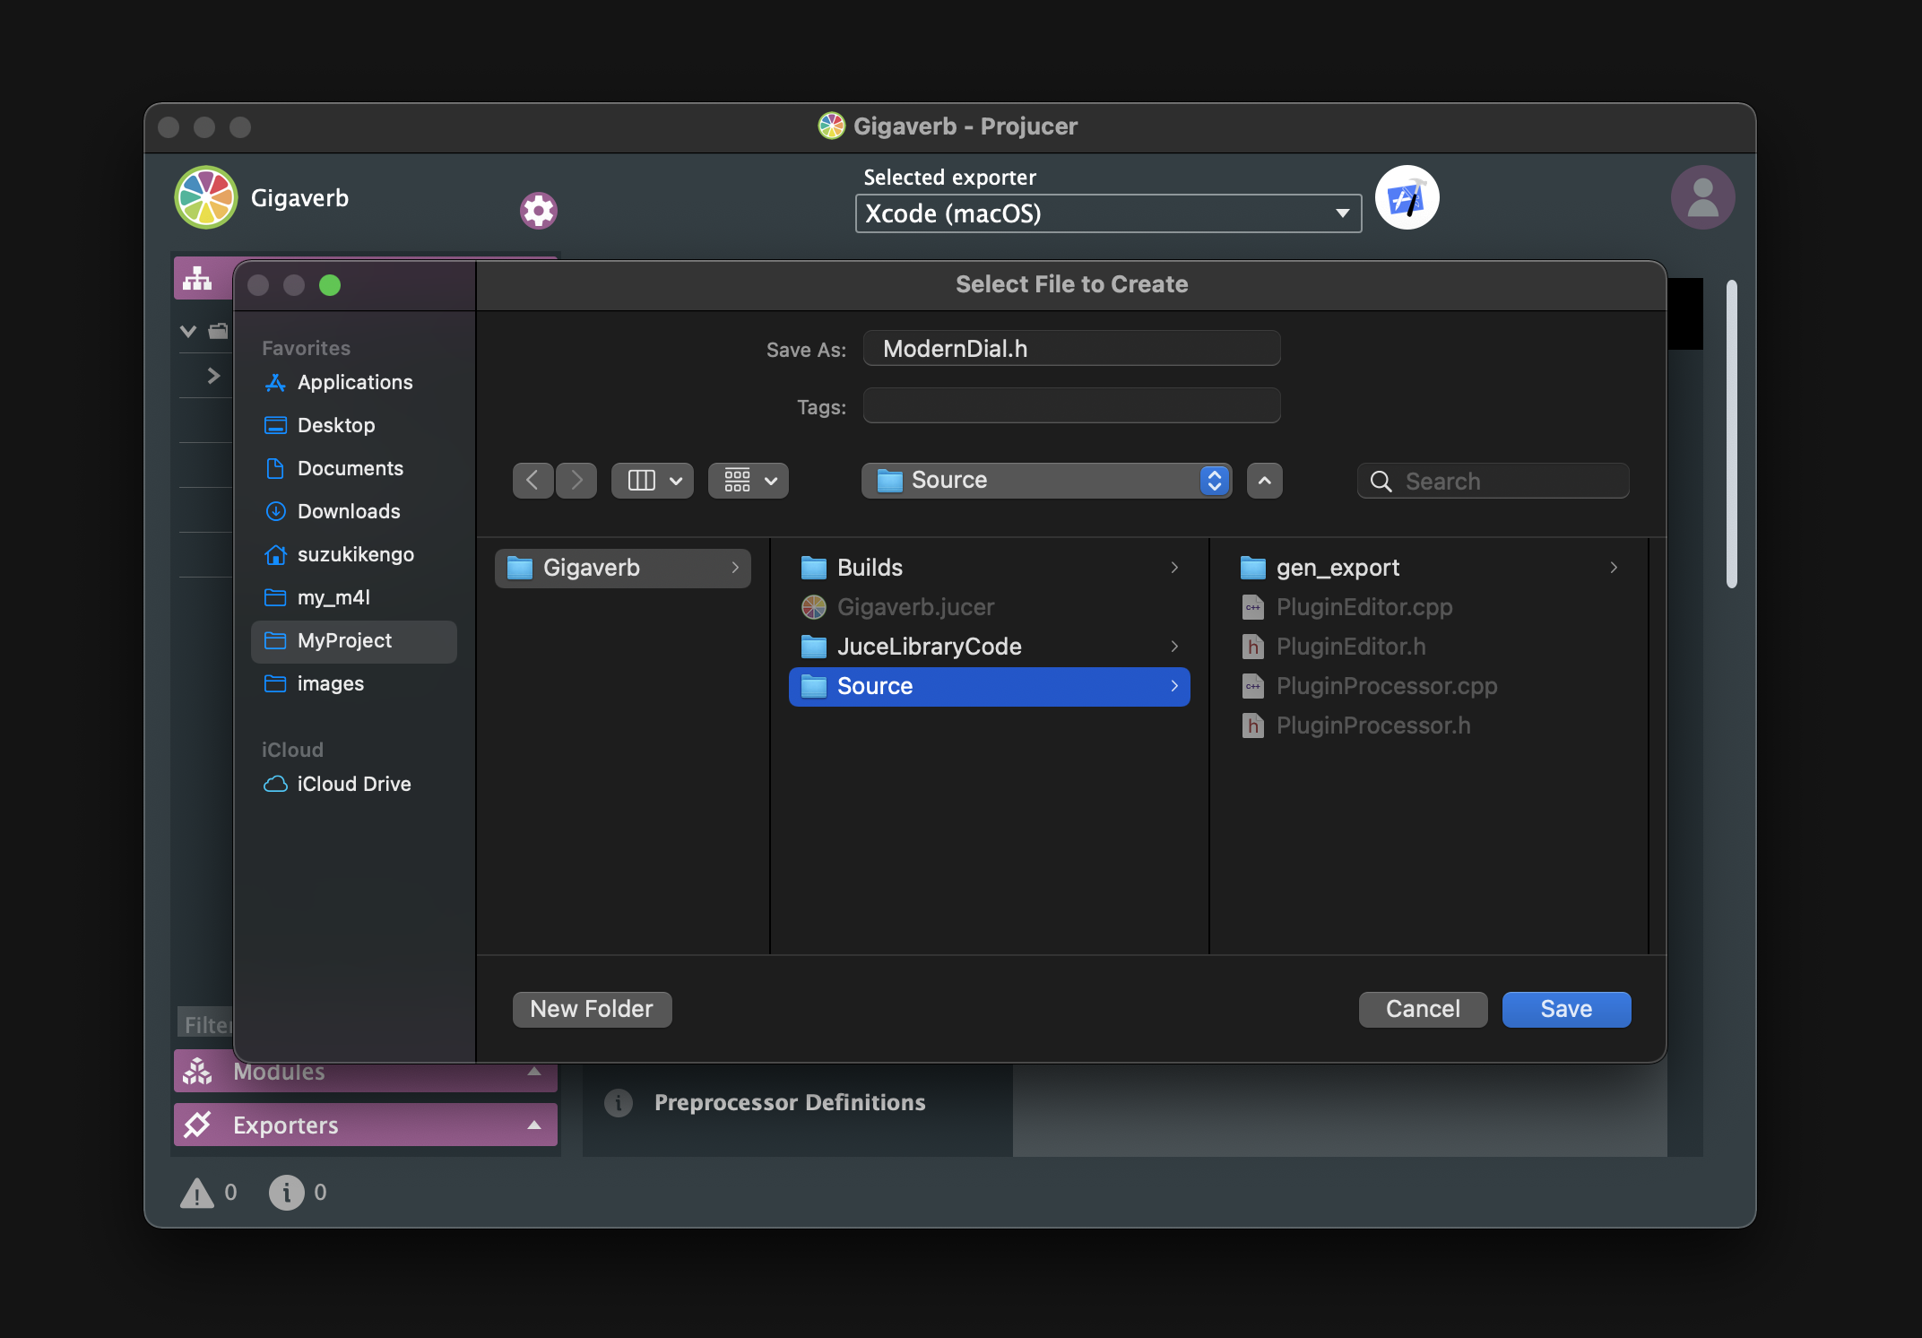Cancel the file creation dialog
The height and width of the screenshot is (1338, 1922).
pyautogui.click(x=1423, y=1009)
